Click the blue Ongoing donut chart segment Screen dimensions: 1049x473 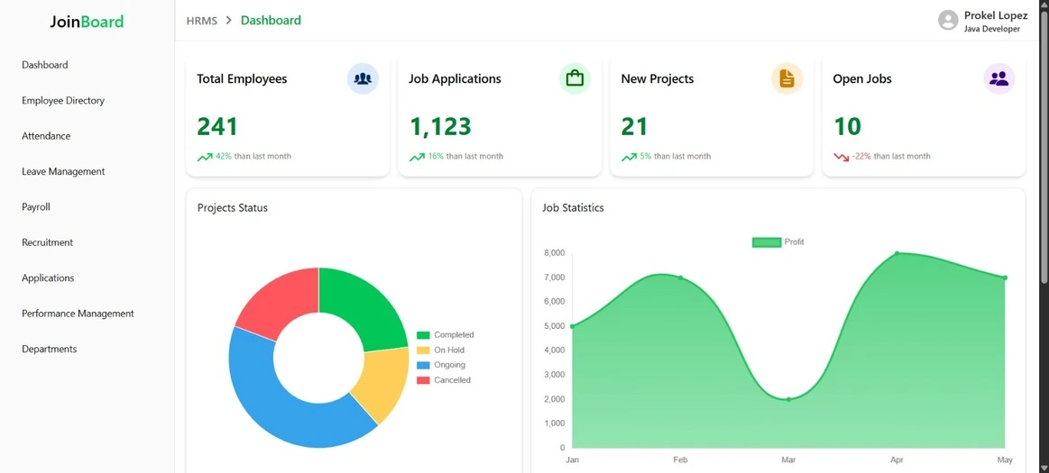[271, 405]
